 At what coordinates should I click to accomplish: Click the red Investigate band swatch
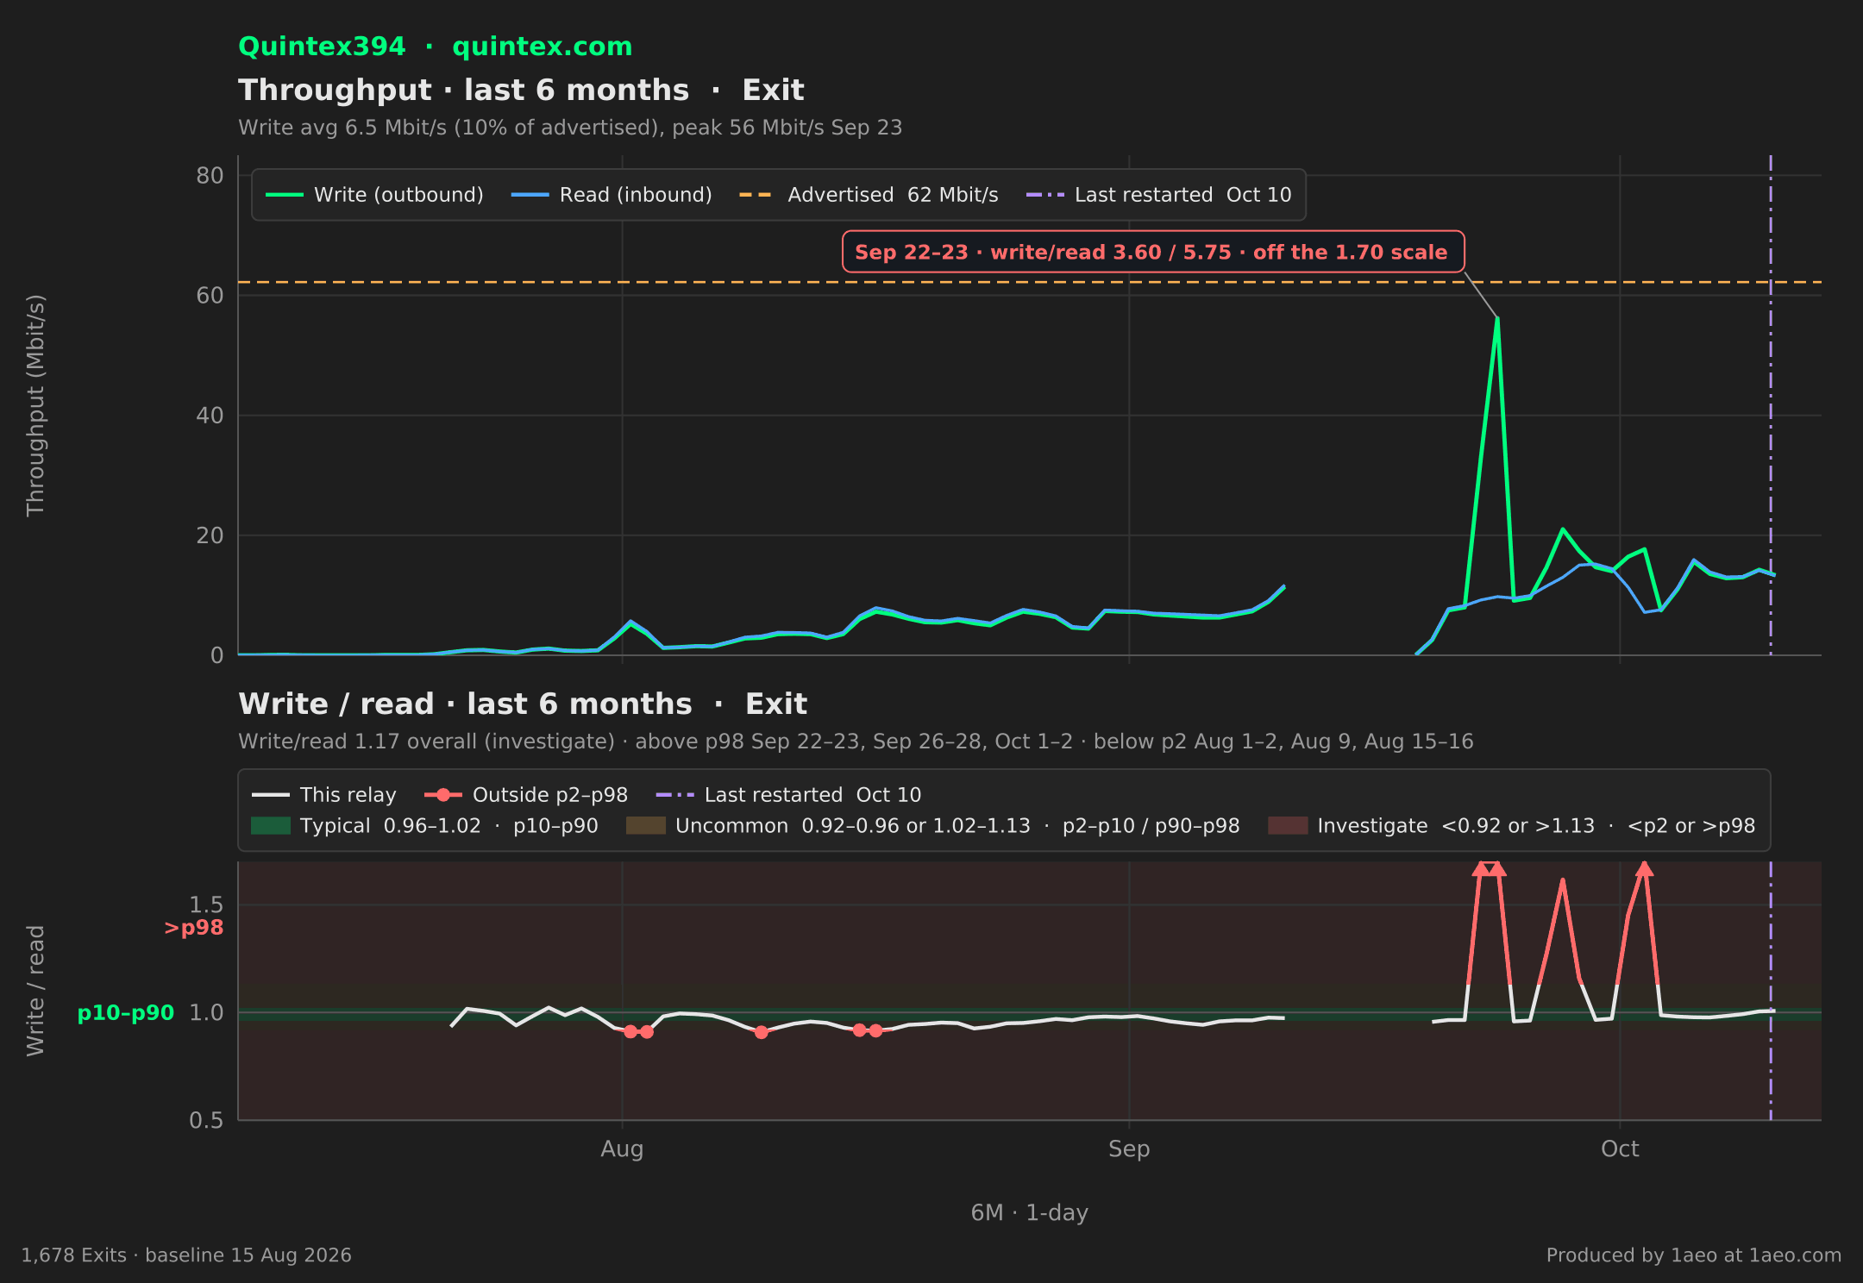coord(1288,826)
